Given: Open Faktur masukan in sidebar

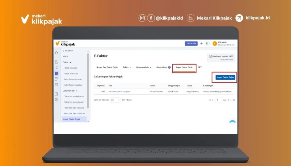Looking at the screenshot, I should 71,74.
